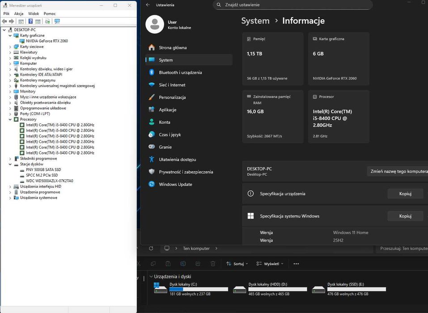Click the Explorer paste icon
Viewport: 428px width, 313px height.
click(168, 264)
